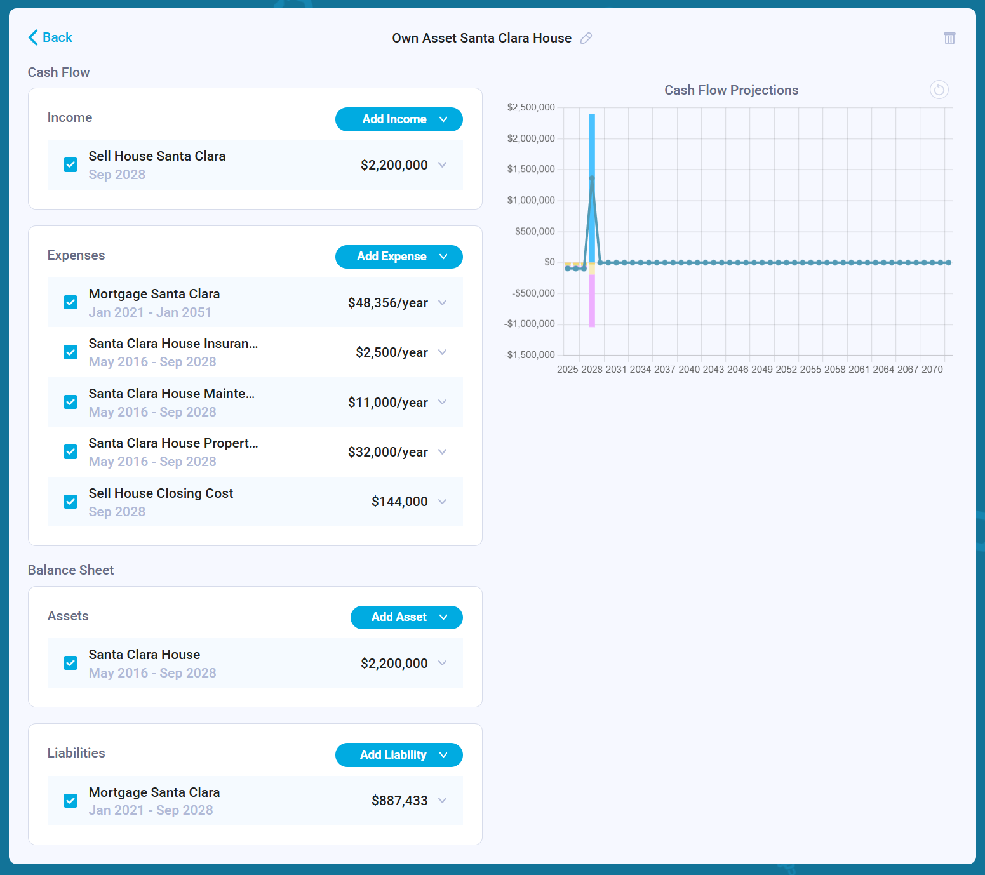Click the 'Cash Flow Projections' chart title
The width and height of the screenshot is (985, 875).
(732, 90)
